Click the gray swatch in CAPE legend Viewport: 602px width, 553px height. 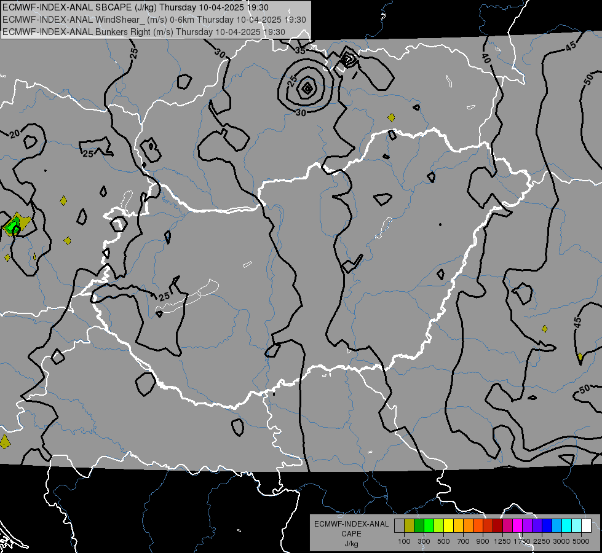click(399, 525)
